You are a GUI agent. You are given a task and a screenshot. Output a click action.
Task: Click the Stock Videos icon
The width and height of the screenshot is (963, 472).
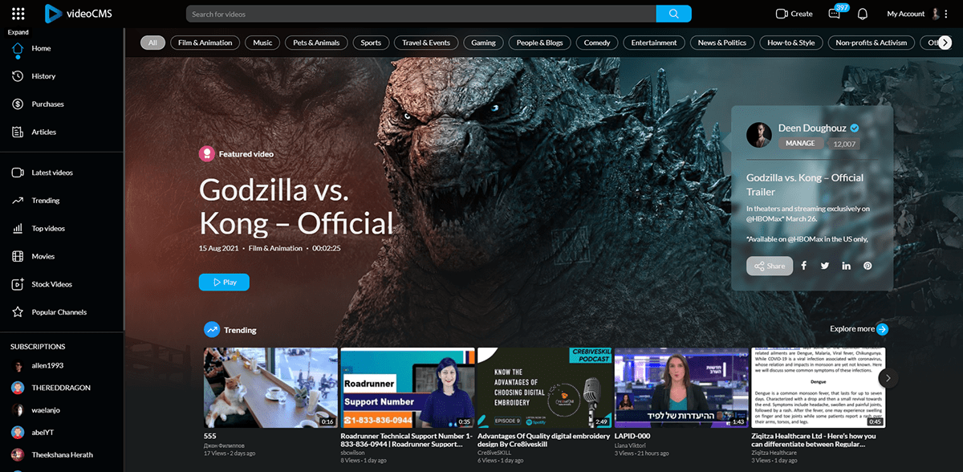pyautogui.click(x=17, y=284)
